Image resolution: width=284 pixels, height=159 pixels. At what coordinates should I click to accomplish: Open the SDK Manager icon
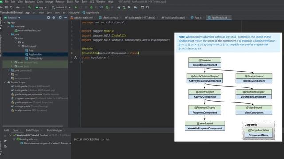[129, 8]
